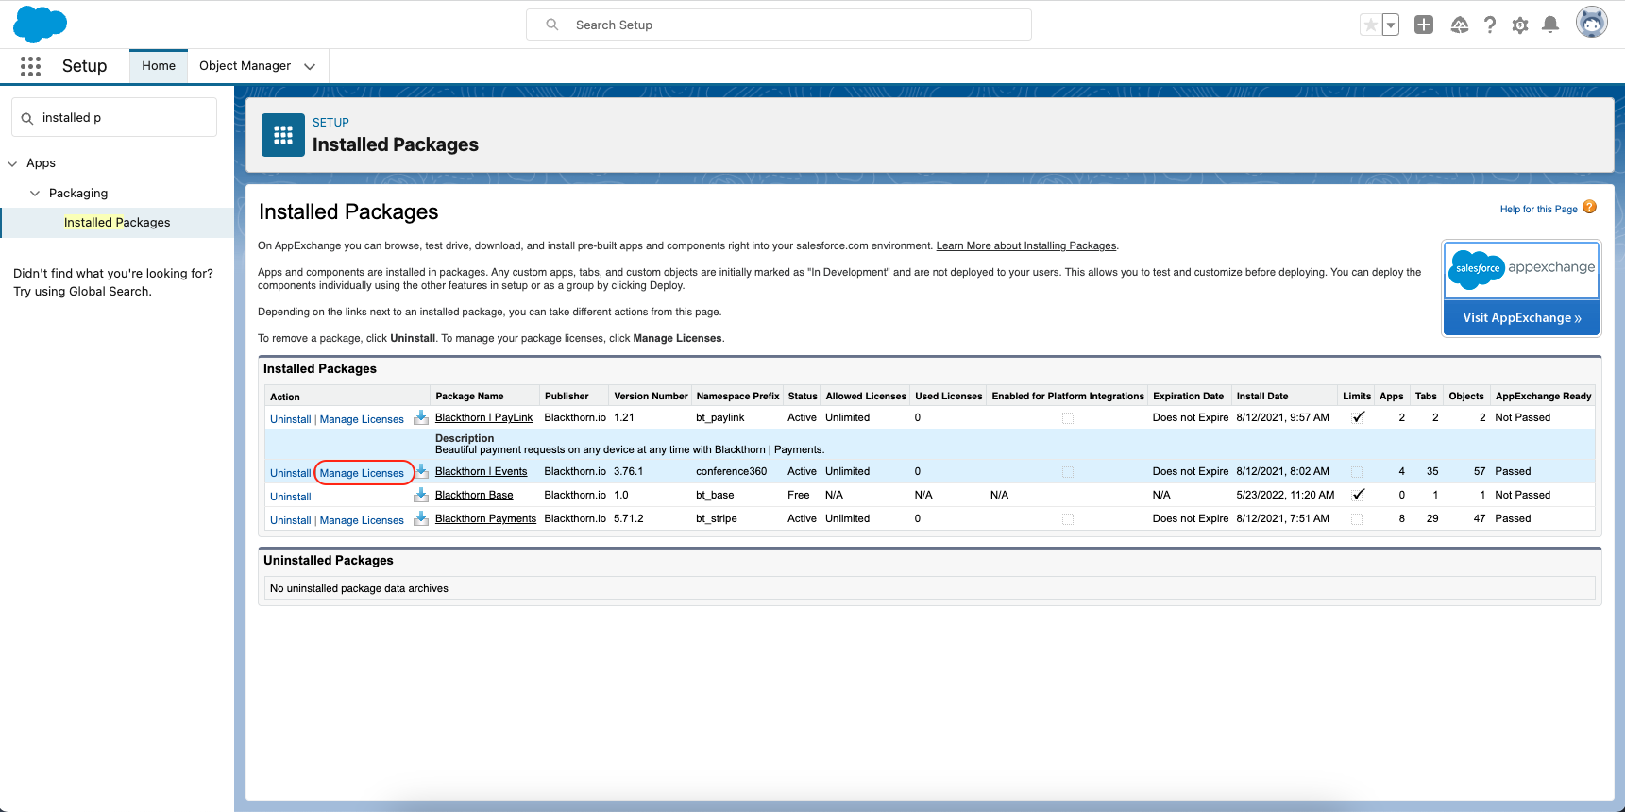Open the favorites list dropdown arrow

coord(1391,25)
